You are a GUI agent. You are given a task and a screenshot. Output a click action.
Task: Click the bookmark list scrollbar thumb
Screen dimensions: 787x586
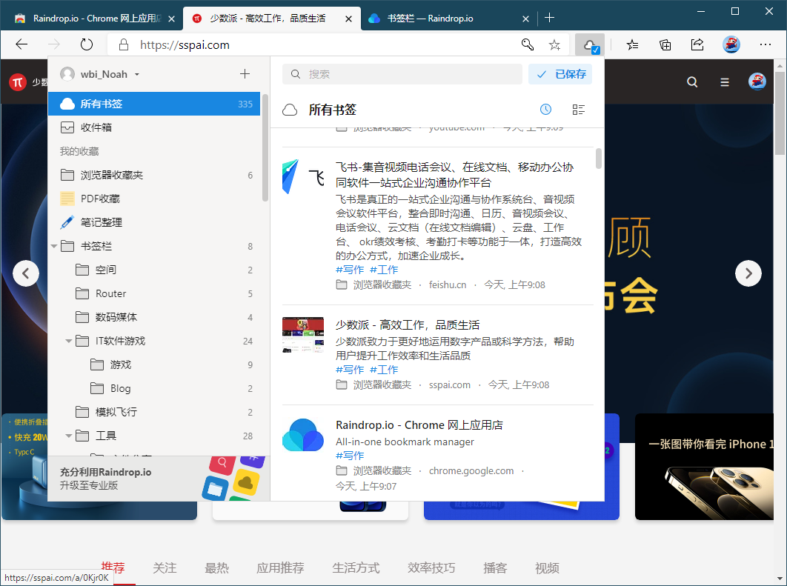pyautogui.click(x=598, y=159)
